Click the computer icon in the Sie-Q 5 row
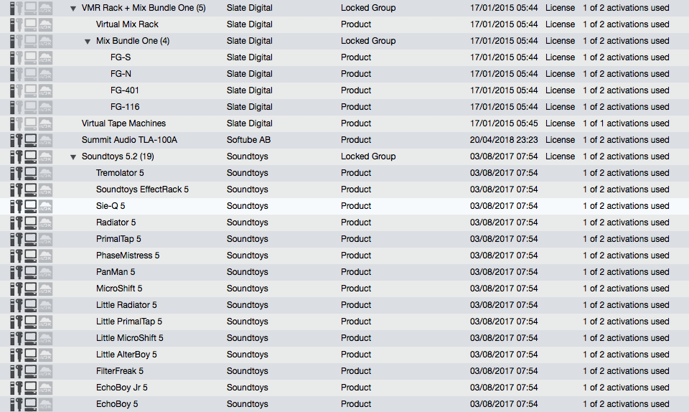689x412 pixels. 31,206
